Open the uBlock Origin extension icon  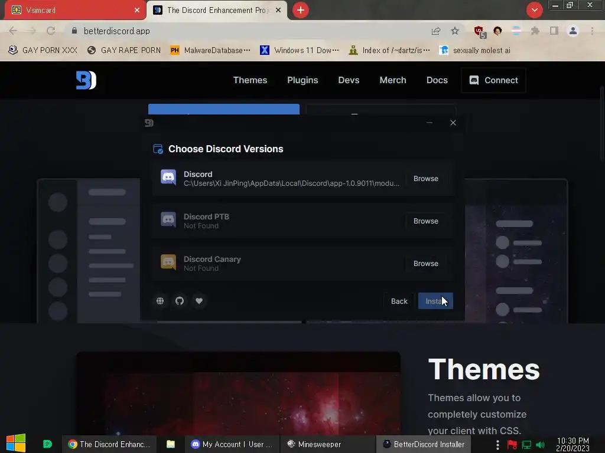(x=479, y=31)
